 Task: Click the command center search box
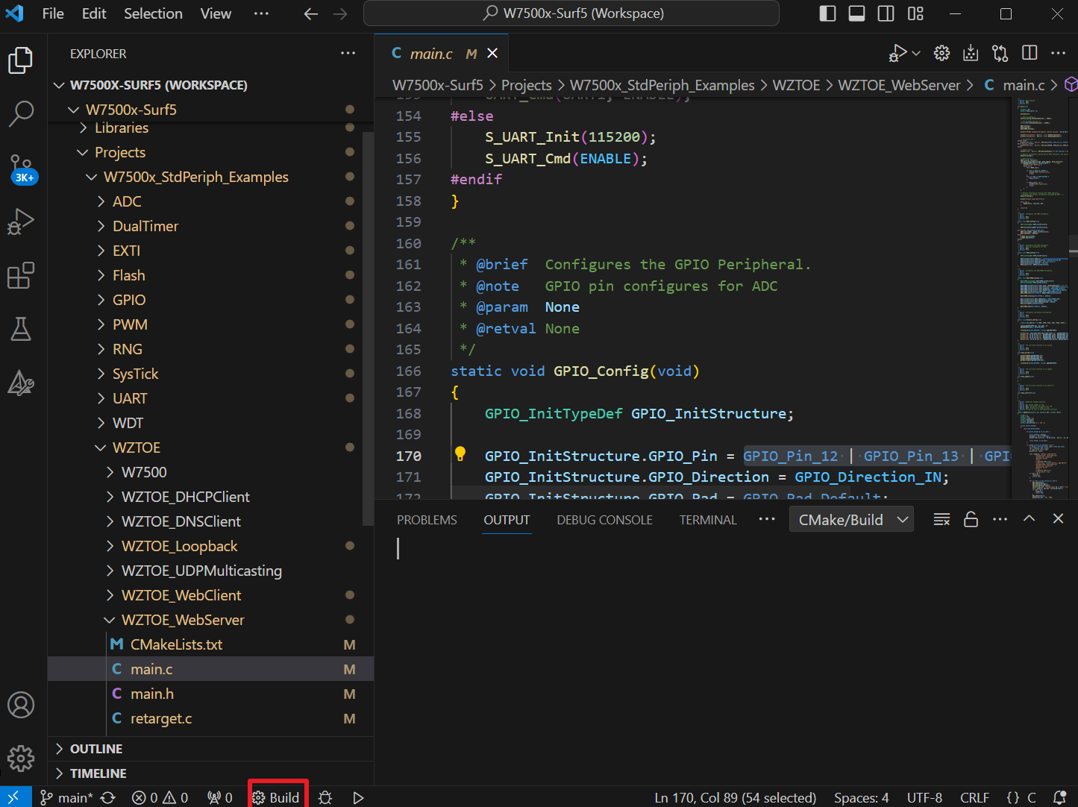click(x=571, y=13)
